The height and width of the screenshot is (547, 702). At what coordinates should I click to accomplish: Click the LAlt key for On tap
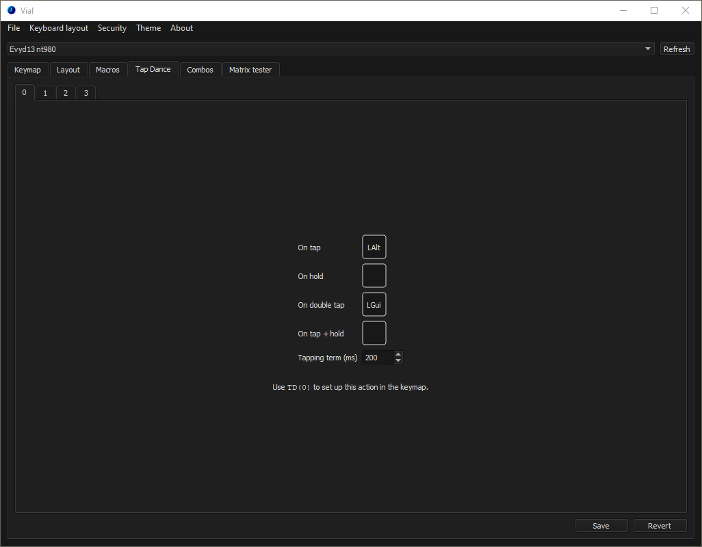[374, 247]
